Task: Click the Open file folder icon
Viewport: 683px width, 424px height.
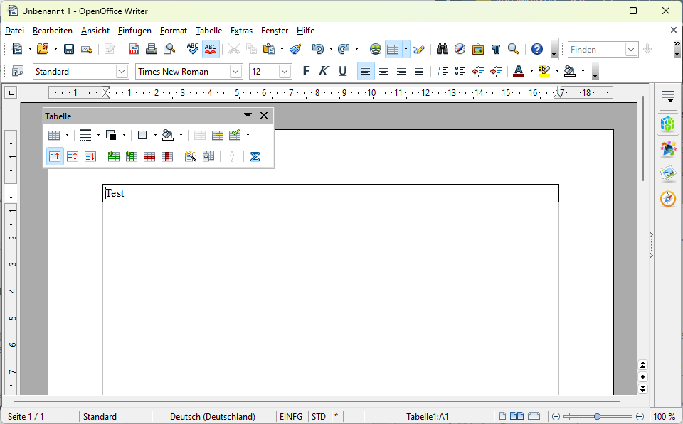Action: [43, 49]
